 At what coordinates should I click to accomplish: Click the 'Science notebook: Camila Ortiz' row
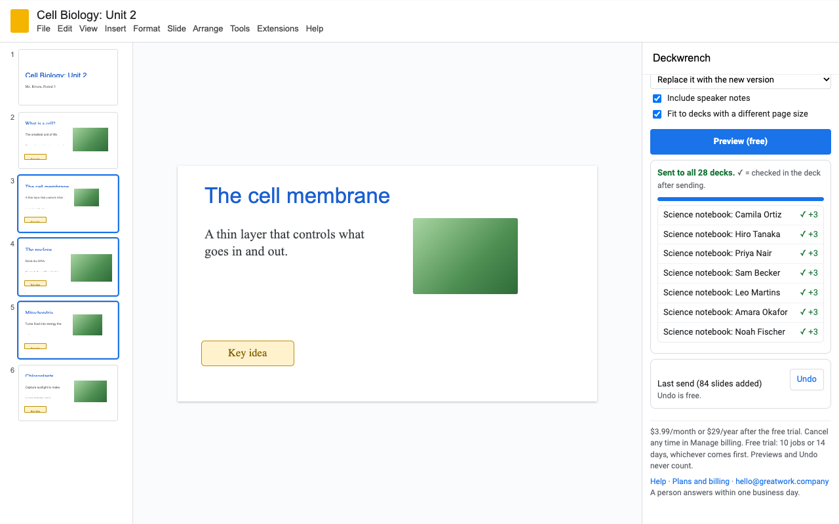[x=741, y=215]
